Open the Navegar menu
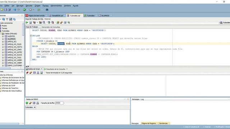 coord(20,6)
